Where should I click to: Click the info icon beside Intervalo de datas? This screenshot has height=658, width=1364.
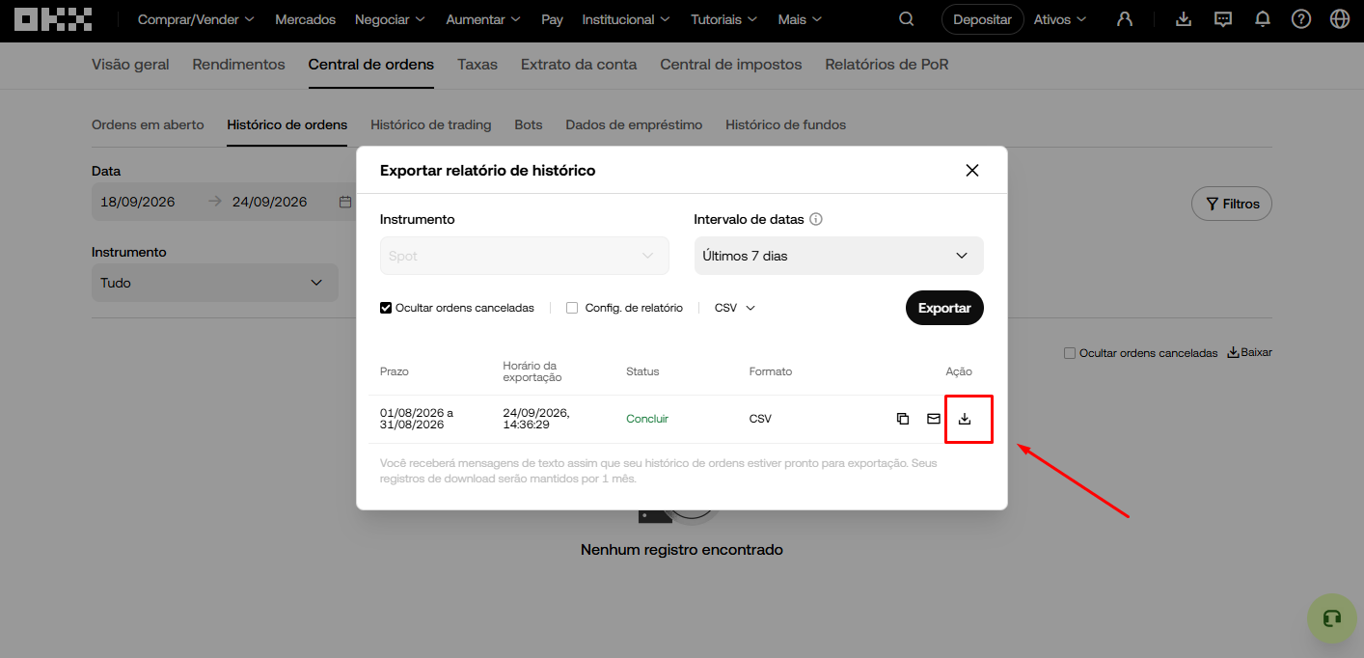[816, 219]
